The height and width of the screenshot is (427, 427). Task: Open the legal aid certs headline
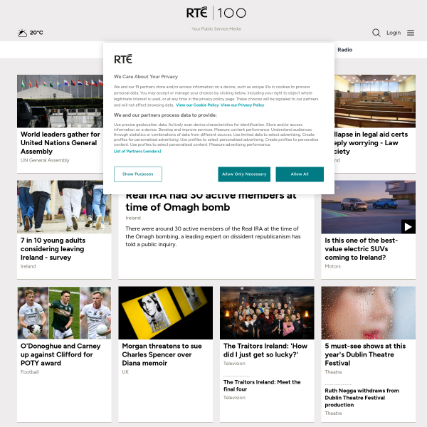[x=371, y=143]
